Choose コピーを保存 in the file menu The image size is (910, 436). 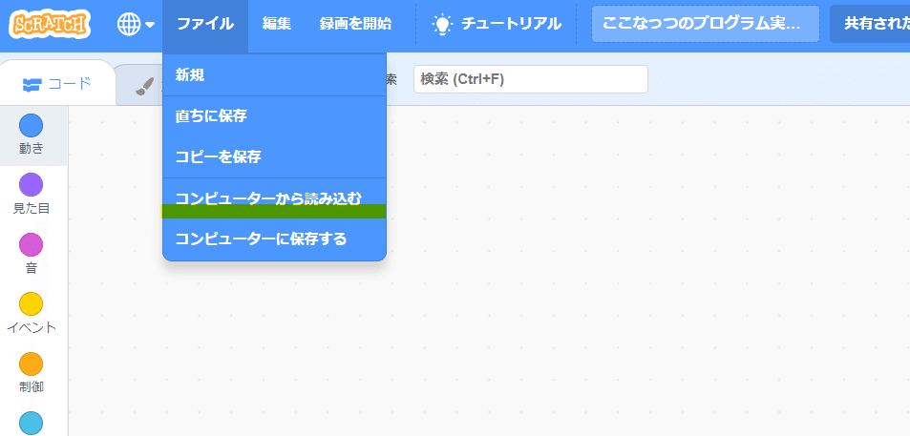(274, 157)
